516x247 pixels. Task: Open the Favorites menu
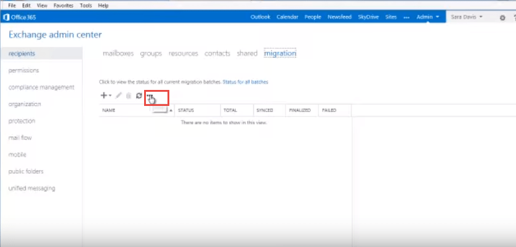tap(63, 6)
